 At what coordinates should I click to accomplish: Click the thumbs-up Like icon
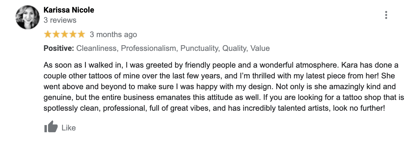[x=51, y=127]
